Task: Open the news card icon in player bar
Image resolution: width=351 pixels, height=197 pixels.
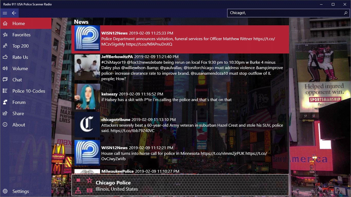Action: coord(89,190)
